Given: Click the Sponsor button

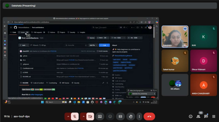Looking at the screenshot, I should click(x=91, y=38).
